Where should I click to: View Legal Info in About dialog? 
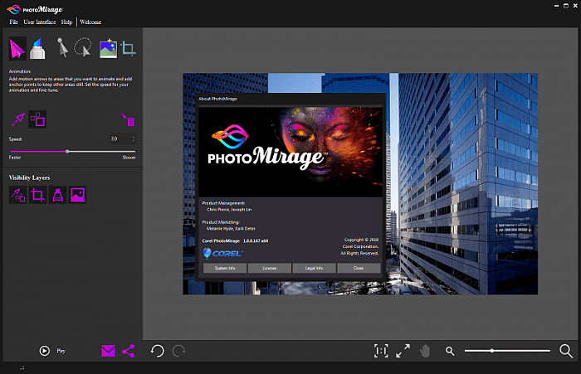(314, 268)
